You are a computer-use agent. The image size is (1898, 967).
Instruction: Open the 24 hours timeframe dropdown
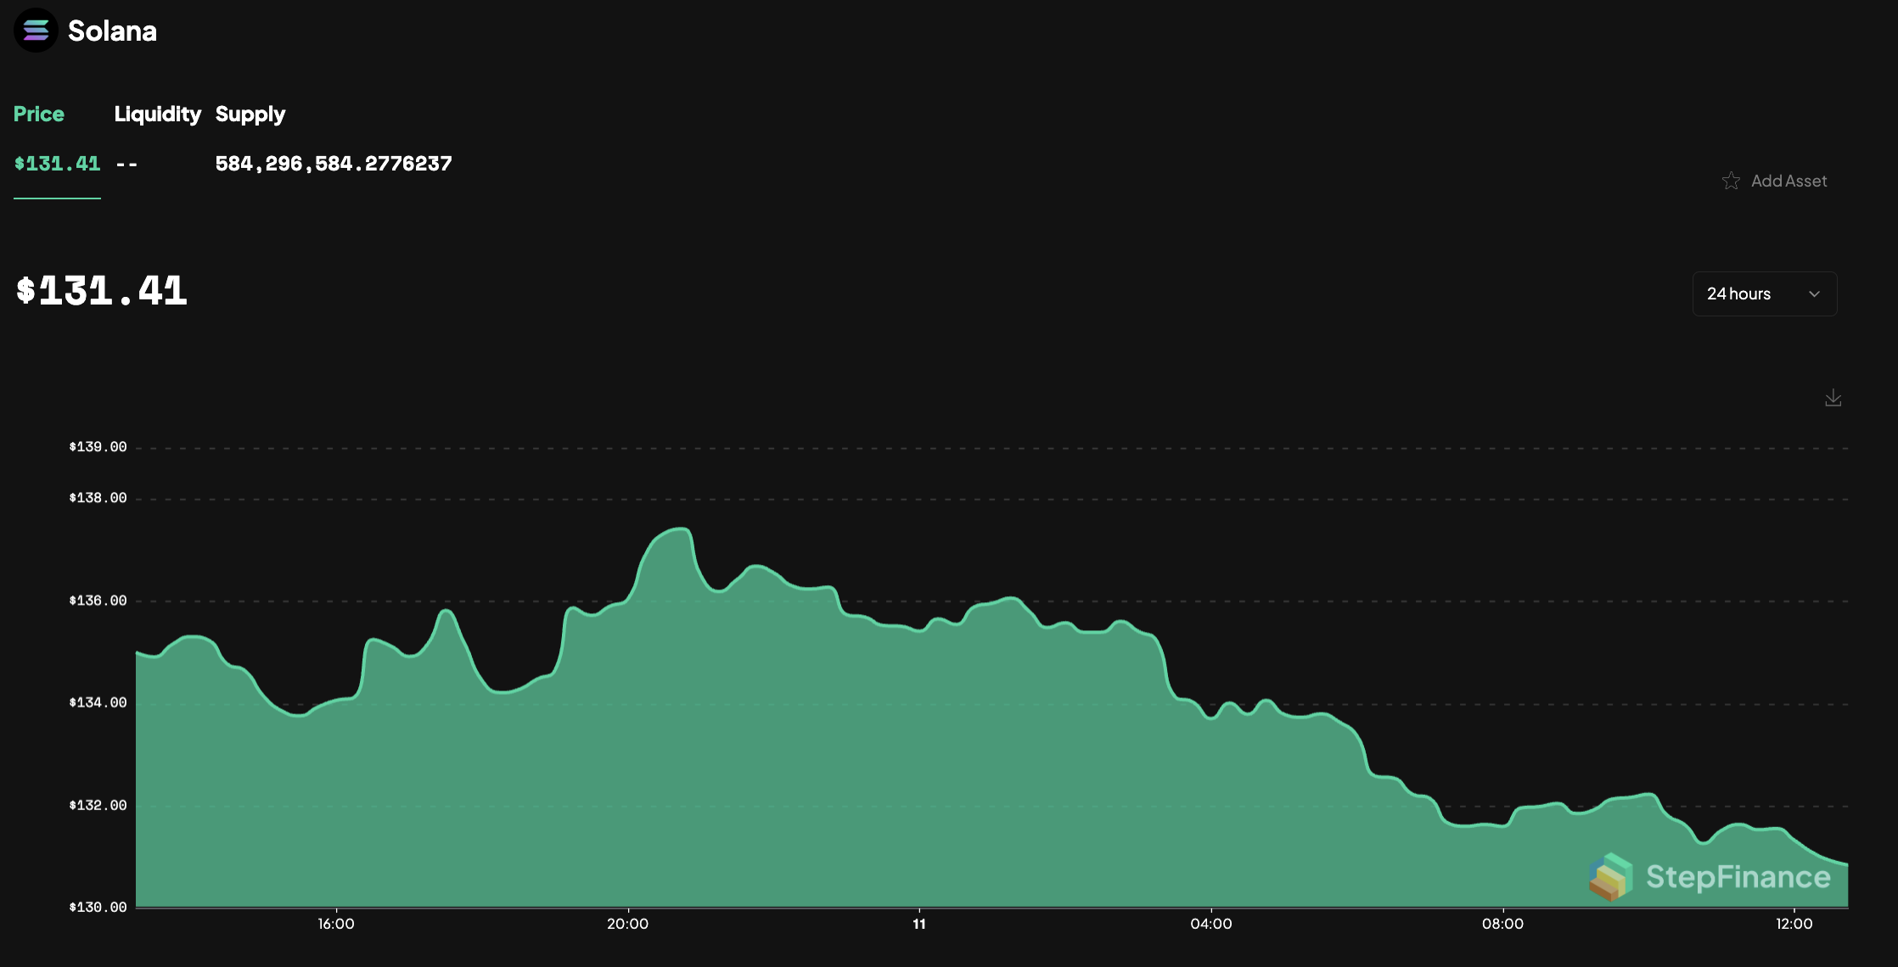click(x=1764, y=294)
